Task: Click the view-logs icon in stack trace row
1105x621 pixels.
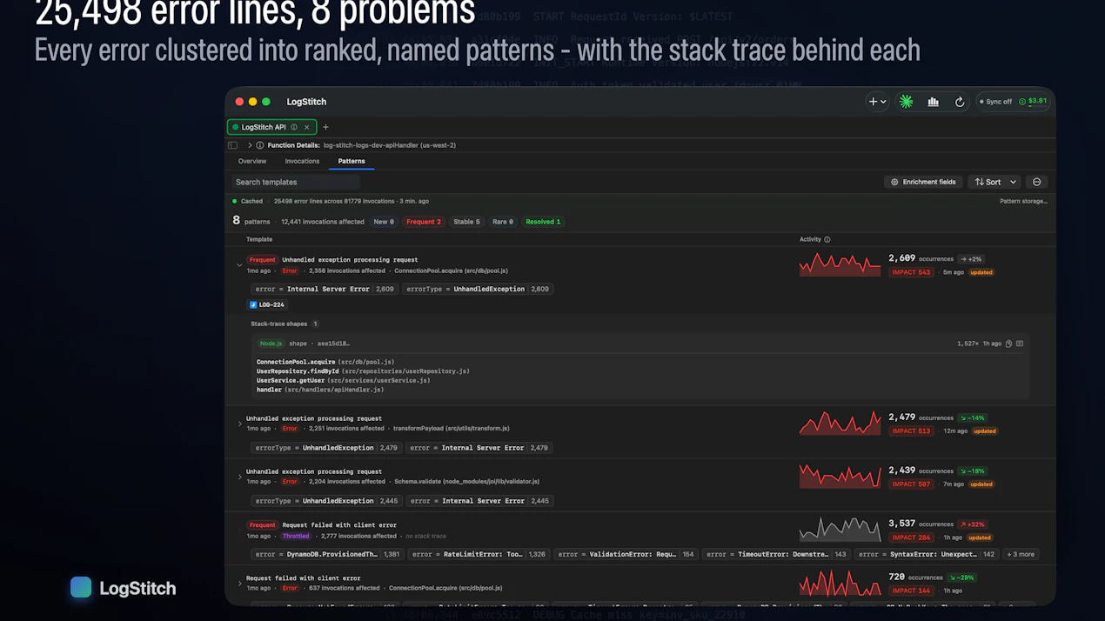Action: [x=1020, y=344]
